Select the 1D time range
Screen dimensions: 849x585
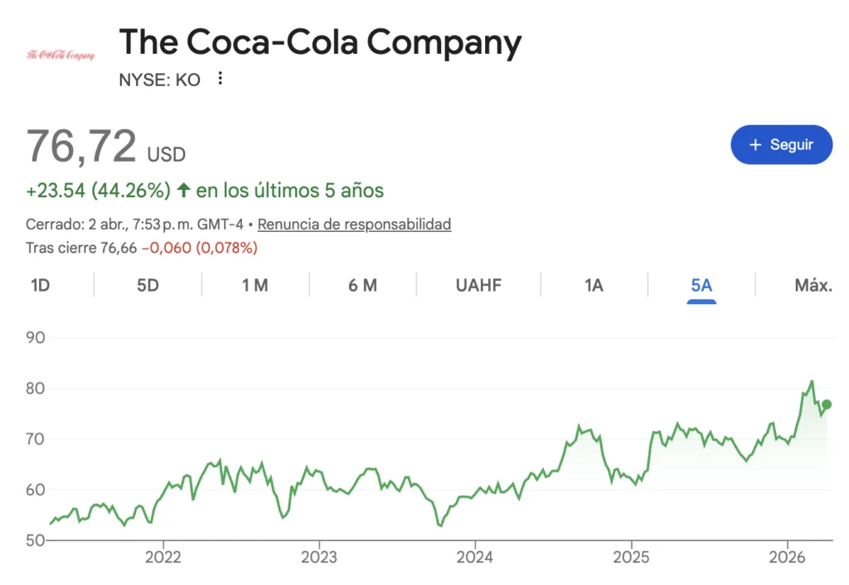click(39, 285)
